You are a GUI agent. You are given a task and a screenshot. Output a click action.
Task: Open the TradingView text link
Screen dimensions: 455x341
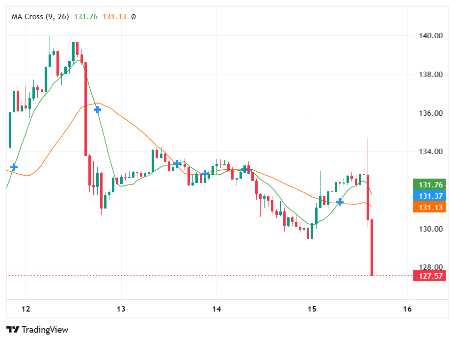coord(45,330)
